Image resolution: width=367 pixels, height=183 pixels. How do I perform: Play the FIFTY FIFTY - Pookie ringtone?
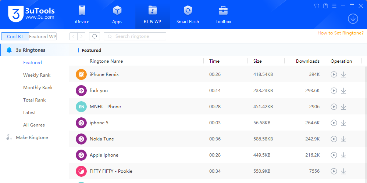334,171
